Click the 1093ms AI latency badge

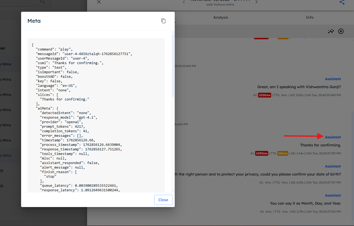tap(262, 153)
